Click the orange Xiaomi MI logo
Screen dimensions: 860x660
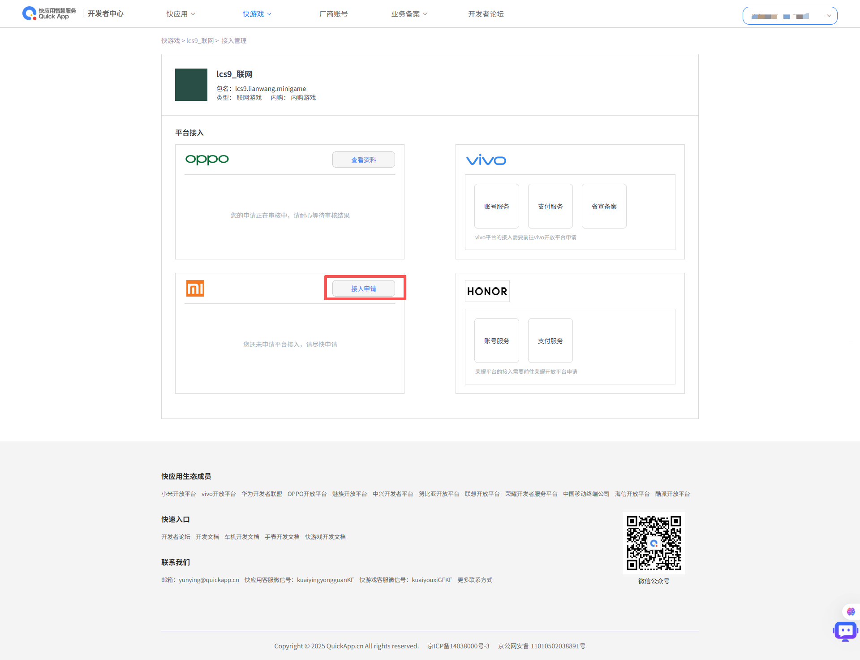click(195, 289)
